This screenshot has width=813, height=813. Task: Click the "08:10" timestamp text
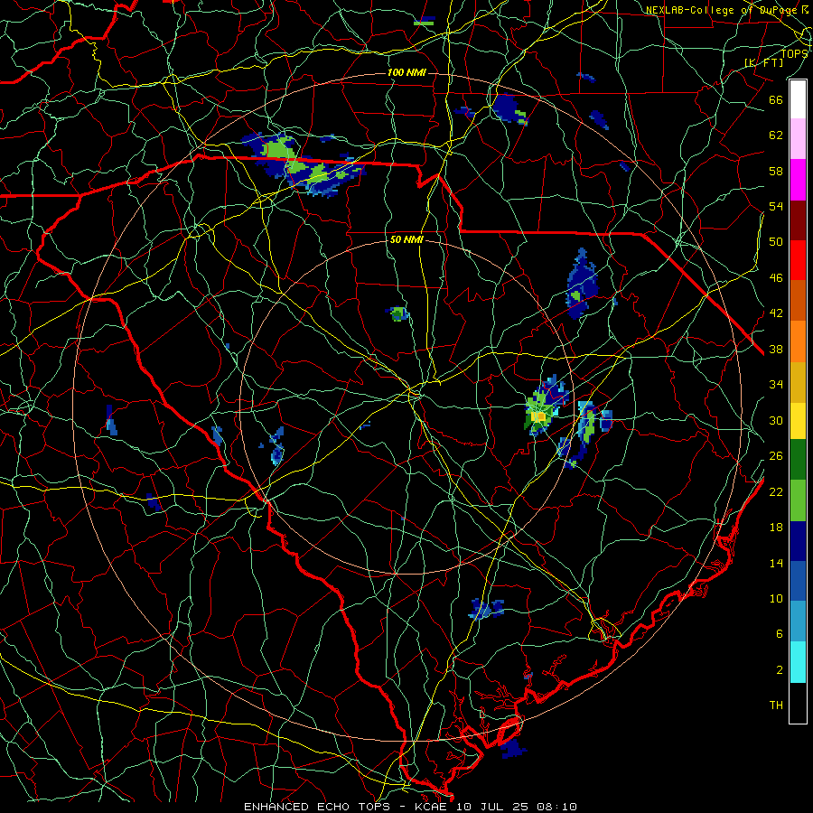click(557, 807)
